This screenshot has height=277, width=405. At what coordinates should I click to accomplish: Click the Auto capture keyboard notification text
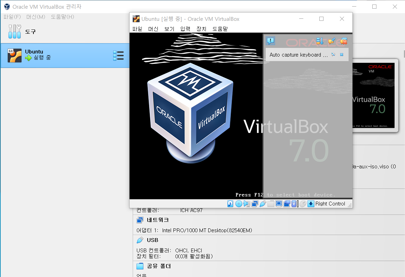pyautogui.click(x=298, y=54)
